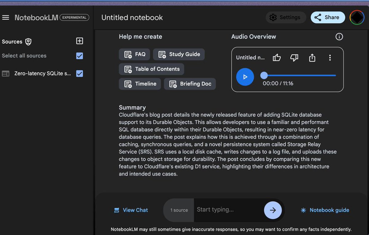Click the Select all sources label
Viewport: 369px width, 235px height.
24,56
